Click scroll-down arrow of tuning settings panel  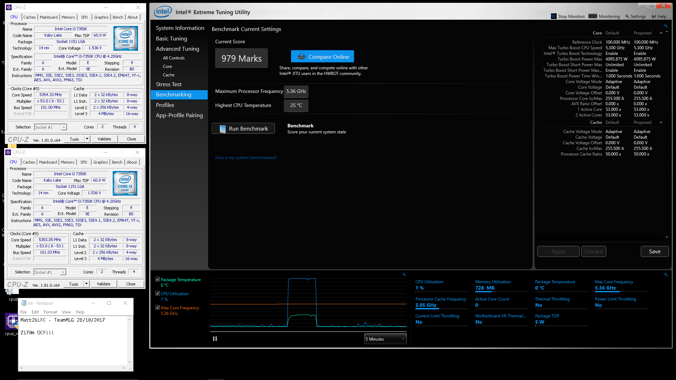click(667, 237)
